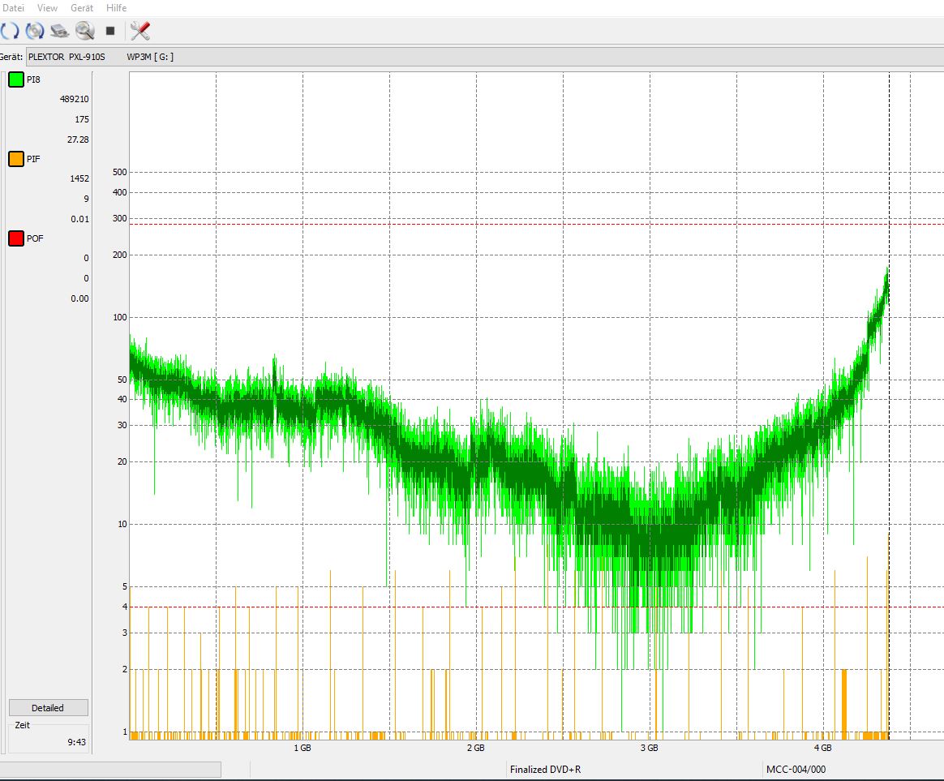
Task: Click the 2 GB axis label
Action: coord(475,748)
